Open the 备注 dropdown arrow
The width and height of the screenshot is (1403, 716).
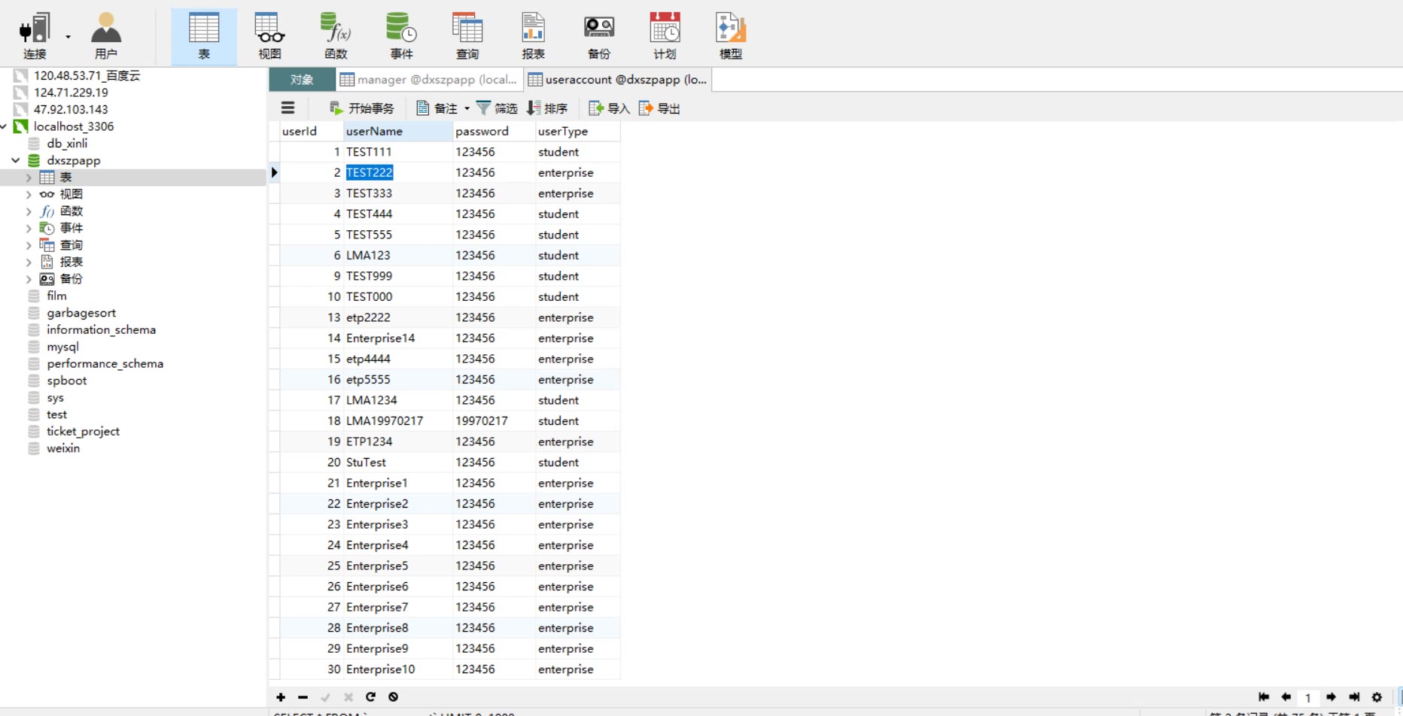point(467,109)
